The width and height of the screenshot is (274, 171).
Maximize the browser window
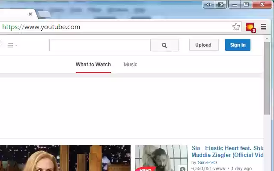pos(246,4)
